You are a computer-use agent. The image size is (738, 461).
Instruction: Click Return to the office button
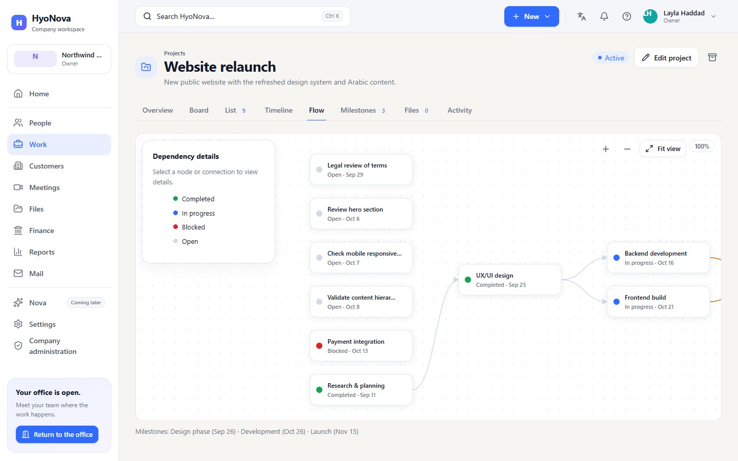[x=57, y=434]
